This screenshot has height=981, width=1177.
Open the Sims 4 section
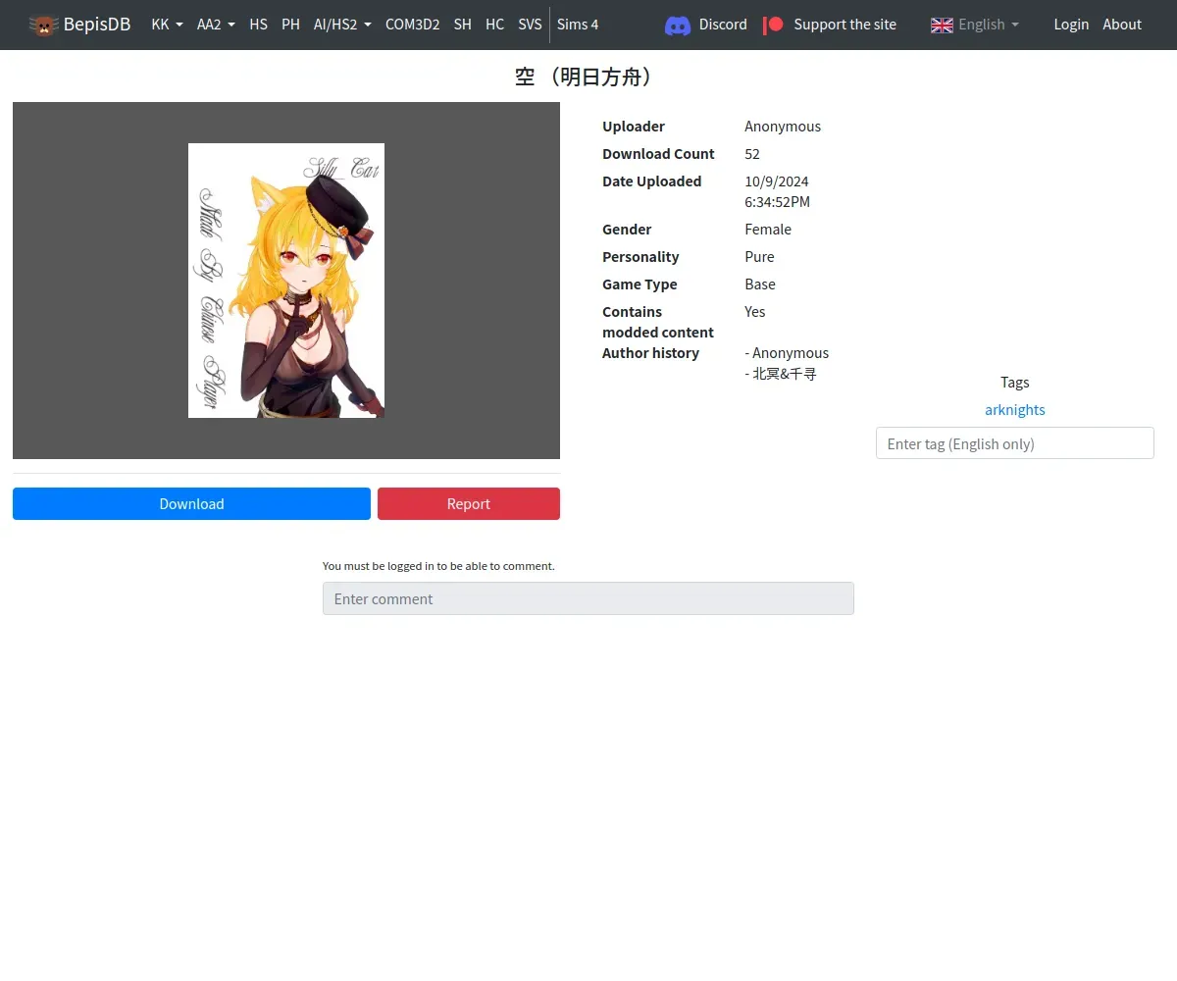coord(578,25)
